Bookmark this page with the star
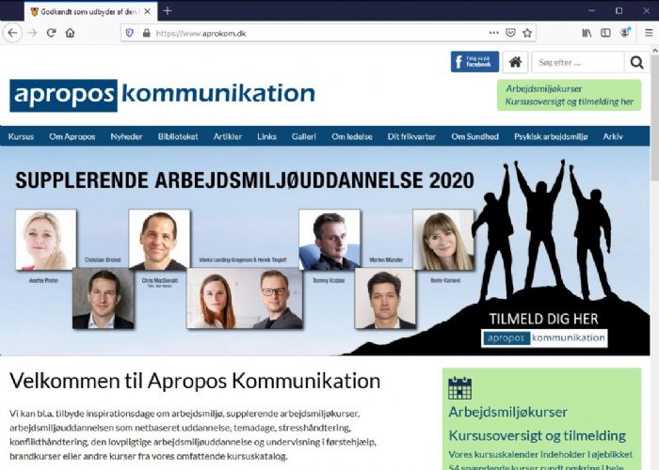Image resolution: width=659 pixels, height=470 pixels. coord(527,32)
